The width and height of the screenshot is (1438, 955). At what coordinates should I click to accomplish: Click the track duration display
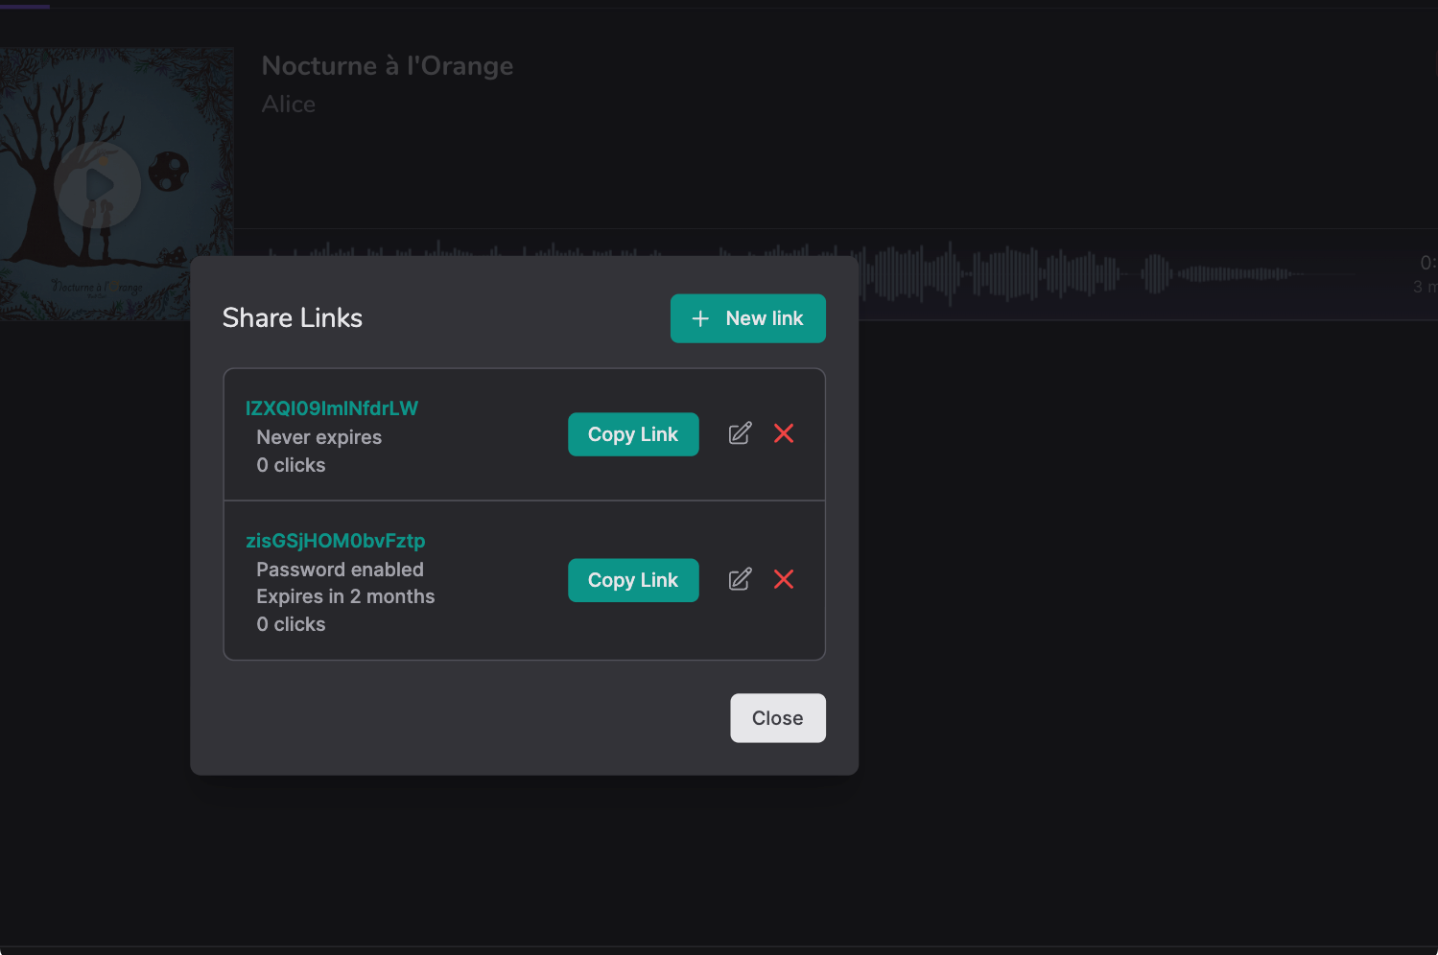(1424, 274)
